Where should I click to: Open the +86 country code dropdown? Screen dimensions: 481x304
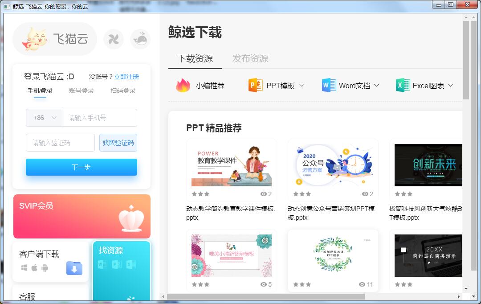(x=44, y=118)
